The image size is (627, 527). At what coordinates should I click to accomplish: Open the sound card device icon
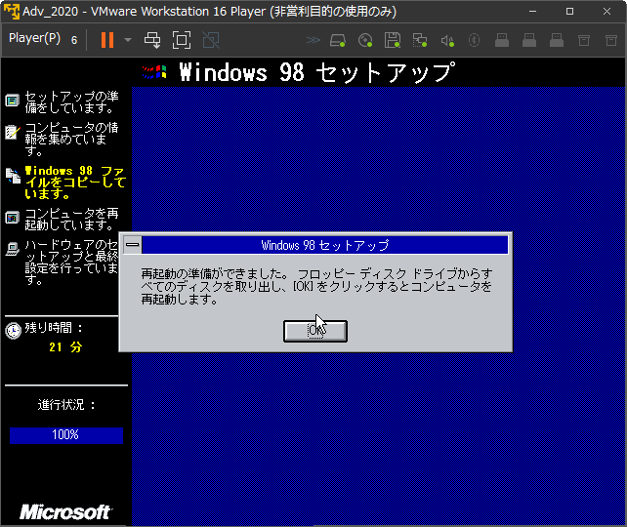pos(447,40)
